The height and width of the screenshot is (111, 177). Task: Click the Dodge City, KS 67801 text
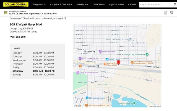[x=21, y=29]
